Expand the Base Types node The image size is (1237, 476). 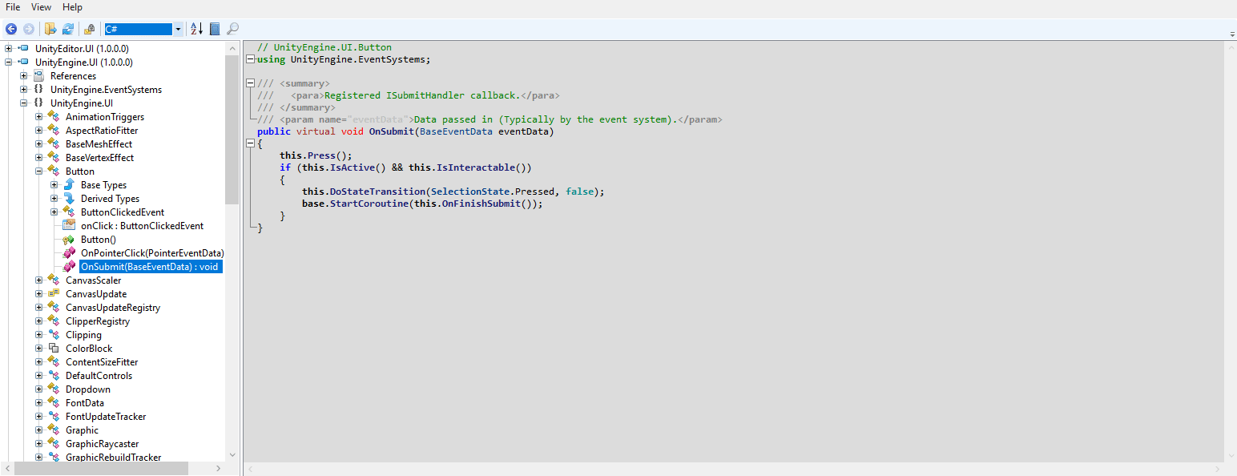pyautogui.click(x=54, y=185)
